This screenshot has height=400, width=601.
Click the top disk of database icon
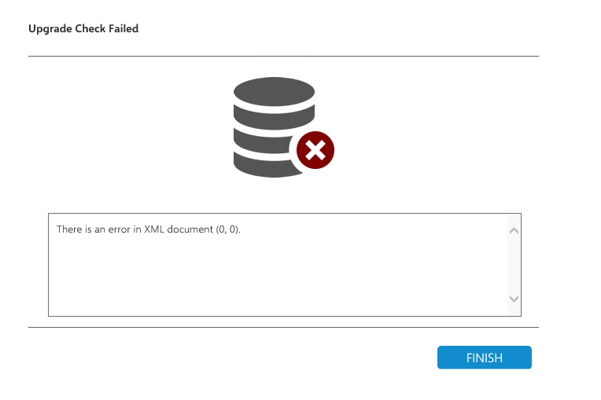(274, 93)
